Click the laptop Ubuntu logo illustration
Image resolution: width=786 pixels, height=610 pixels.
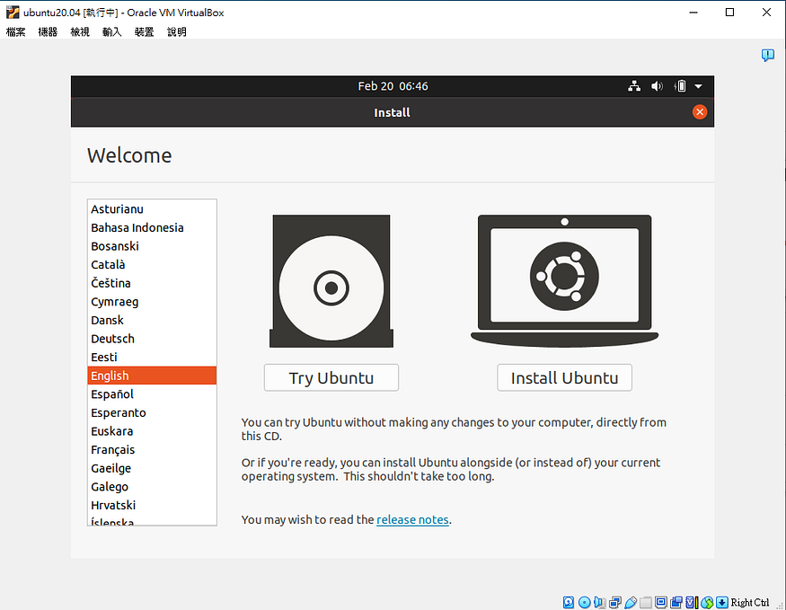(x=564, y=280)
